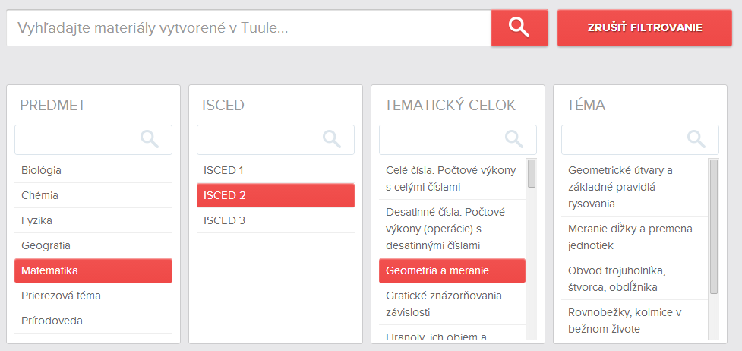Click magnifier icon in ISCED filter box
The width and height of the screenshot is (742, 351).
point(332,139)
